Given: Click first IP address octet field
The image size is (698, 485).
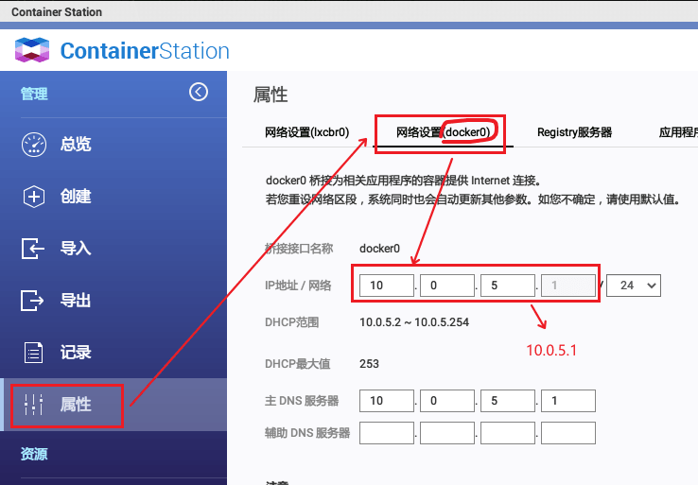Looking at the screenshot, I should [x=387, y=285].
